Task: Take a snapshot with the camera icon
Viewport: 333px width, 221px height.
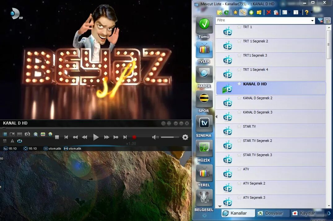Action: (x=28, y=134)
